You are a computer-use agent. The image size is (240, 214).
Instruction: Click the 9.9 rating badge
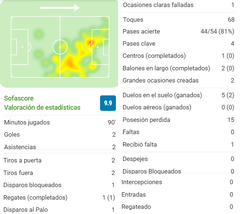tap(108, 103)
